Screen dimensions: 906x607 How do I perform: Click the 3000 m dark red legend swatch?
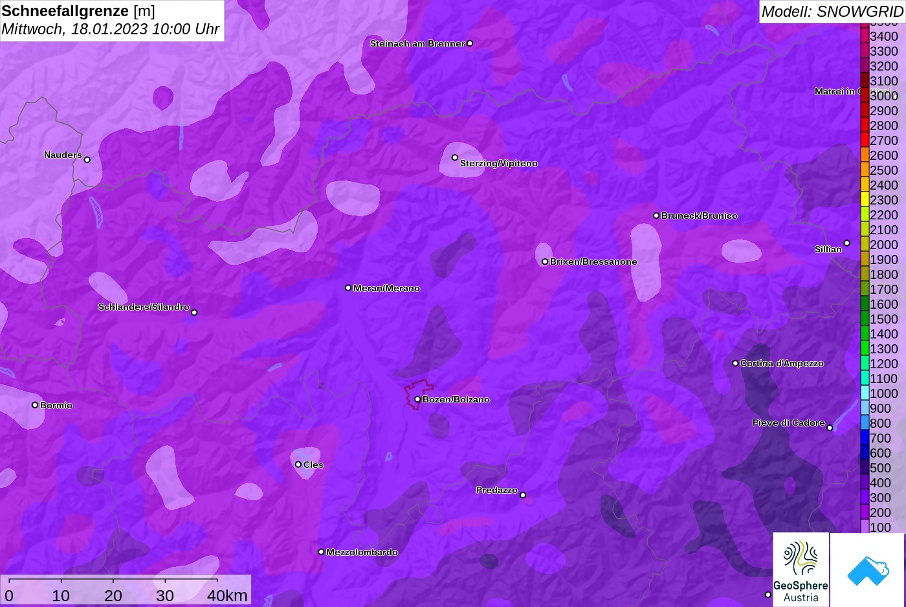click(865, 95)
